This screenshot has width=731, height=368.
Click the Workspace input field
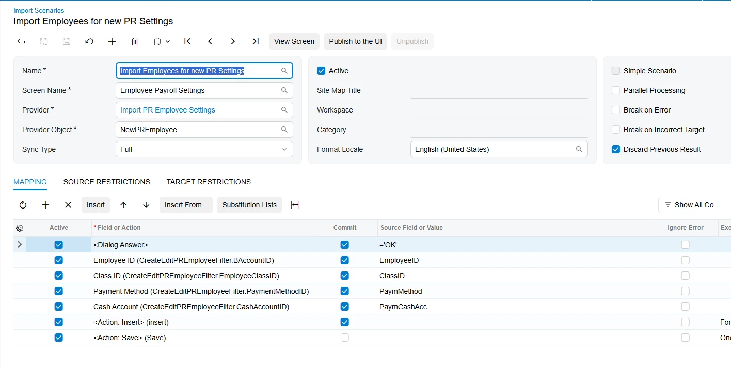coord(499,110)
